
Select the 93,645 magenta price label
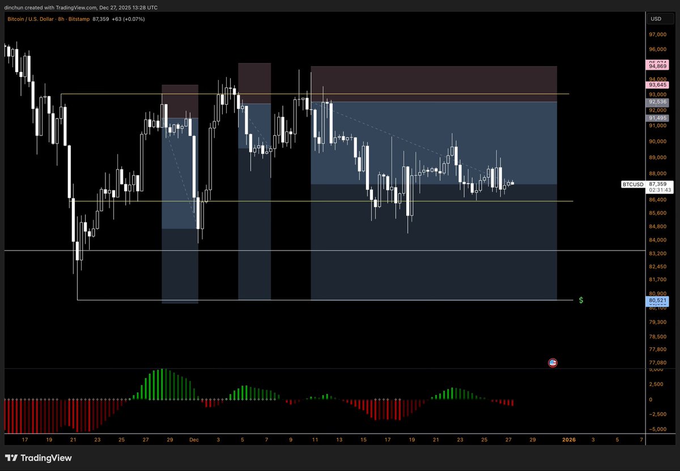coord(657,85)
